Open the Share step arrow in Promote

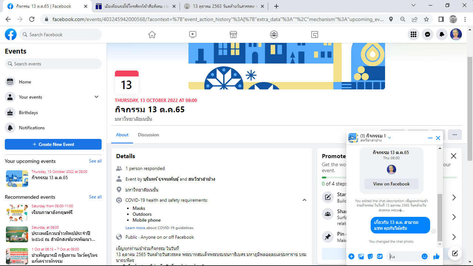[454, 217]
